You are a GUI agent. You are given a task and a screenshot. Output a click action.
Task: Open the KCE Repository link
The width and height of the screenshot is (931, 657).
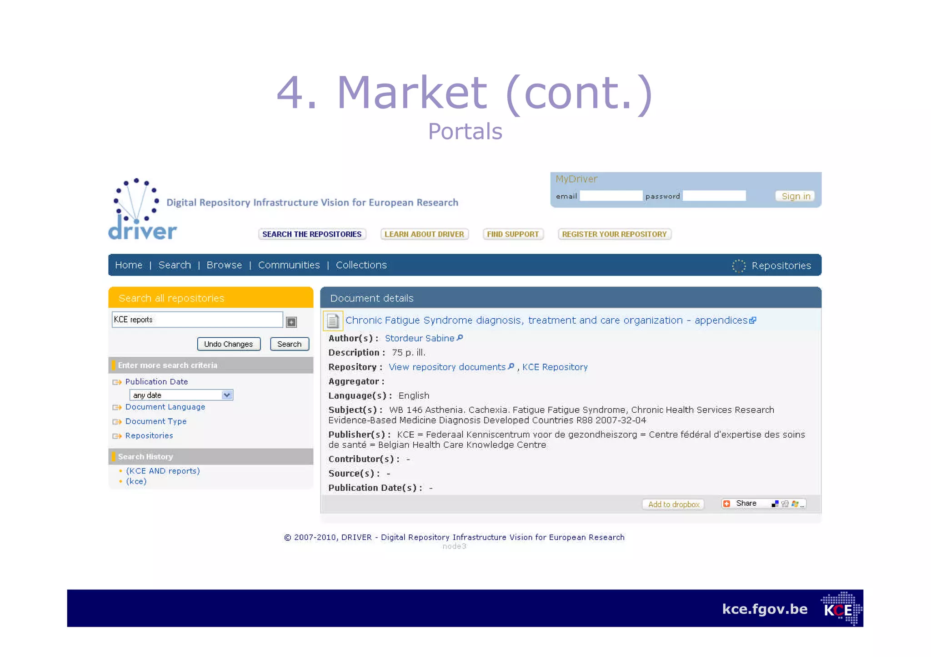click(555, 366)
